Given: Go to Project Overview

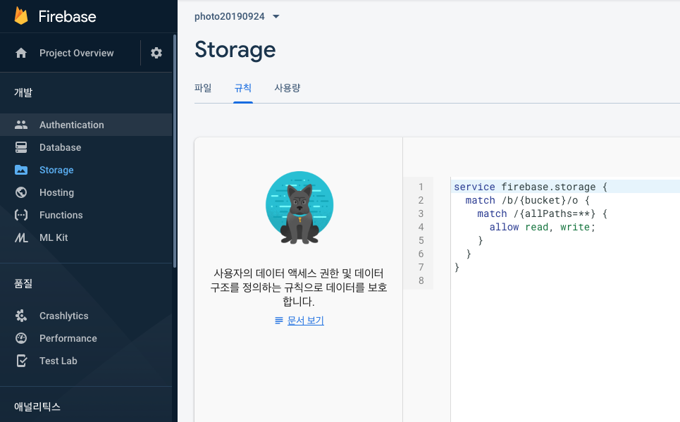Looking at the screenshot, I should point(76,53).
